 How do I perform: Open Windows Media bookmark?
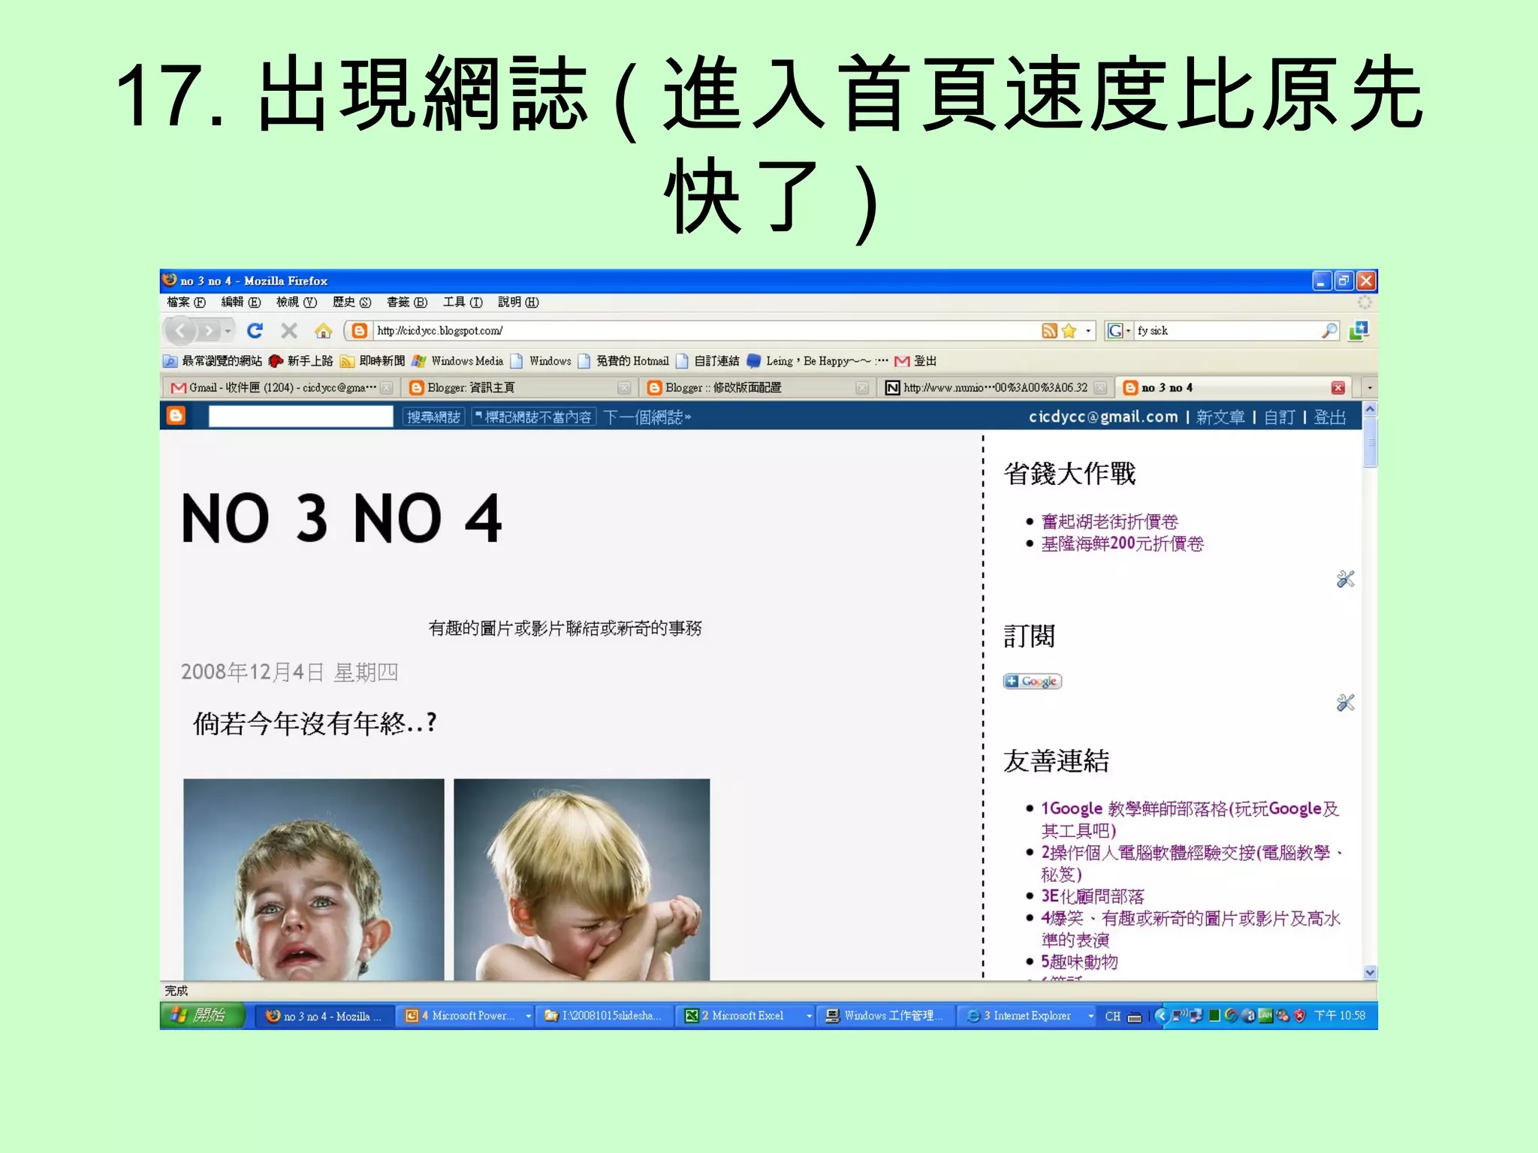click(457, 361)
